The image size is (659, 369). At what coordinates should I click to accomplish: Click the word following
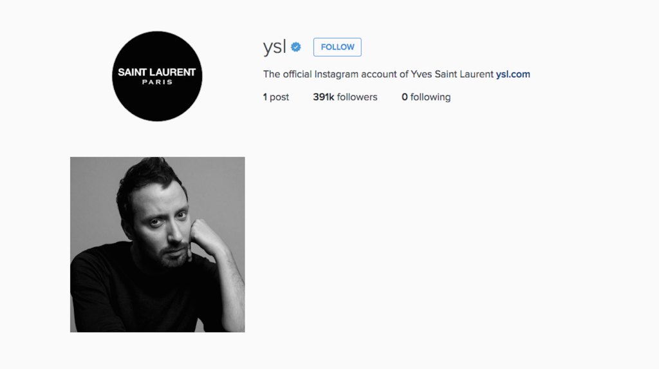click(431, 98)
